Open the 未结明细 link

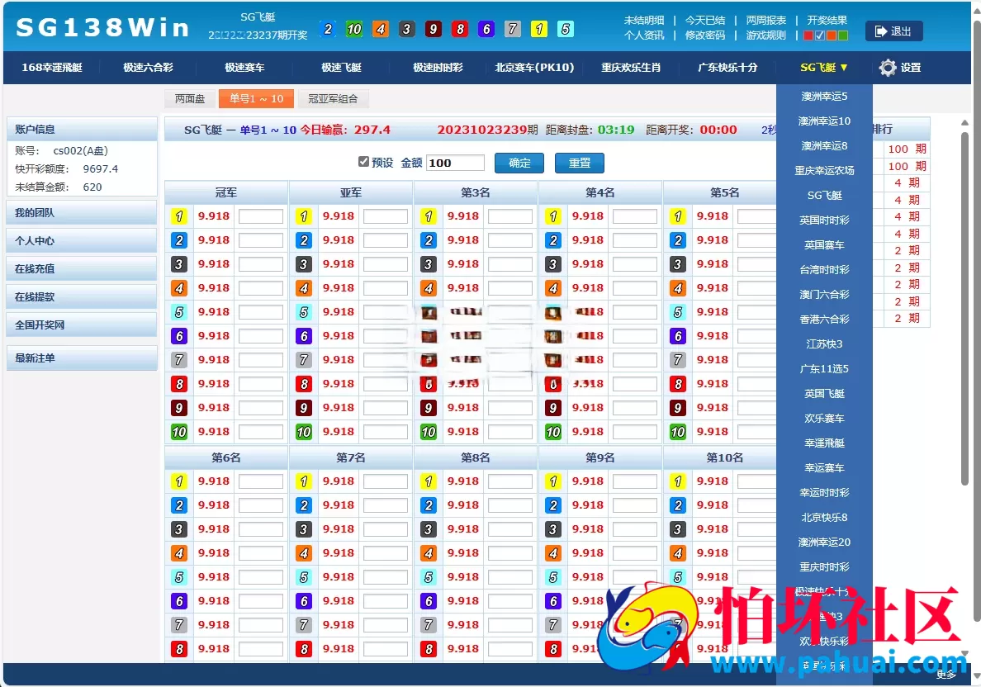pos(644,20)
